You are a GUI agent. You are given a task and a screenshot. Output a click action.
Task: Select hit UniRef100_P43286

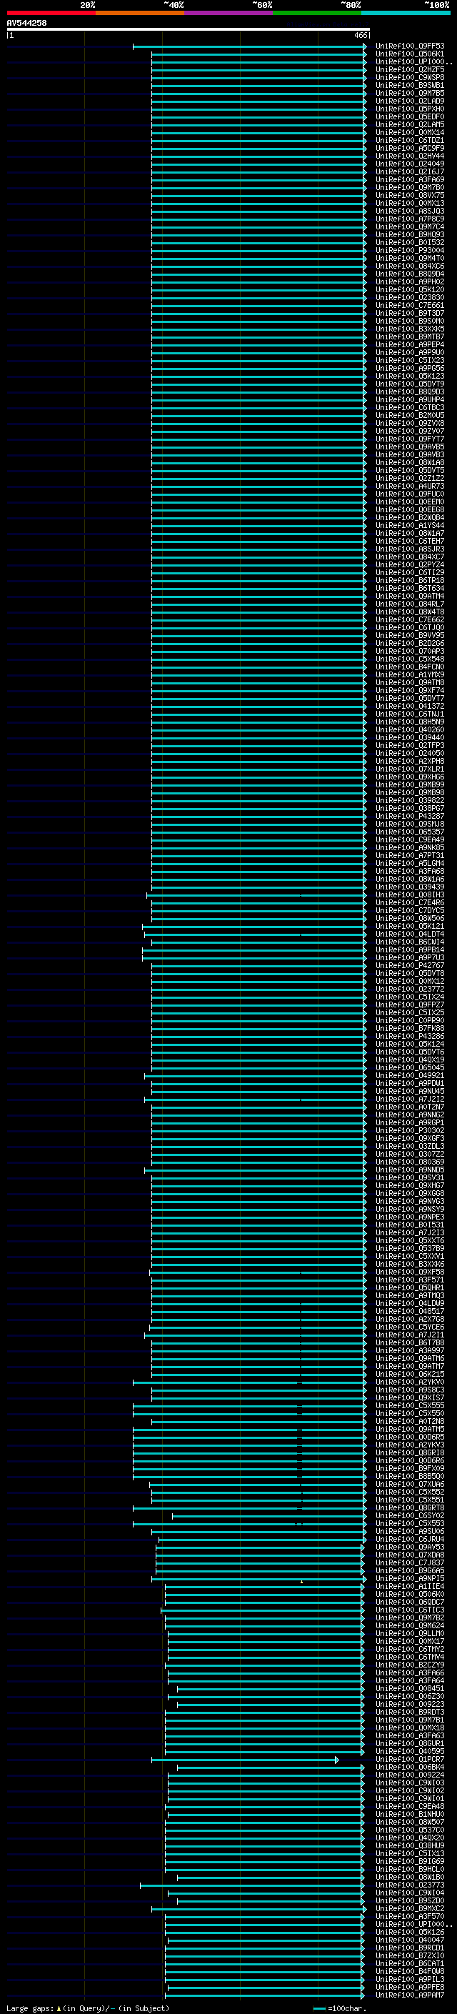point(409,1036)
